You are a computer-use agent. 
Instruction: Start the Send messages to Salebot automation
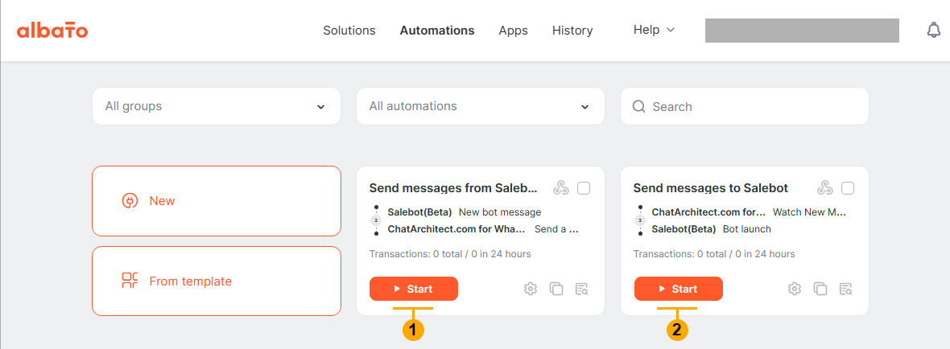679,289
